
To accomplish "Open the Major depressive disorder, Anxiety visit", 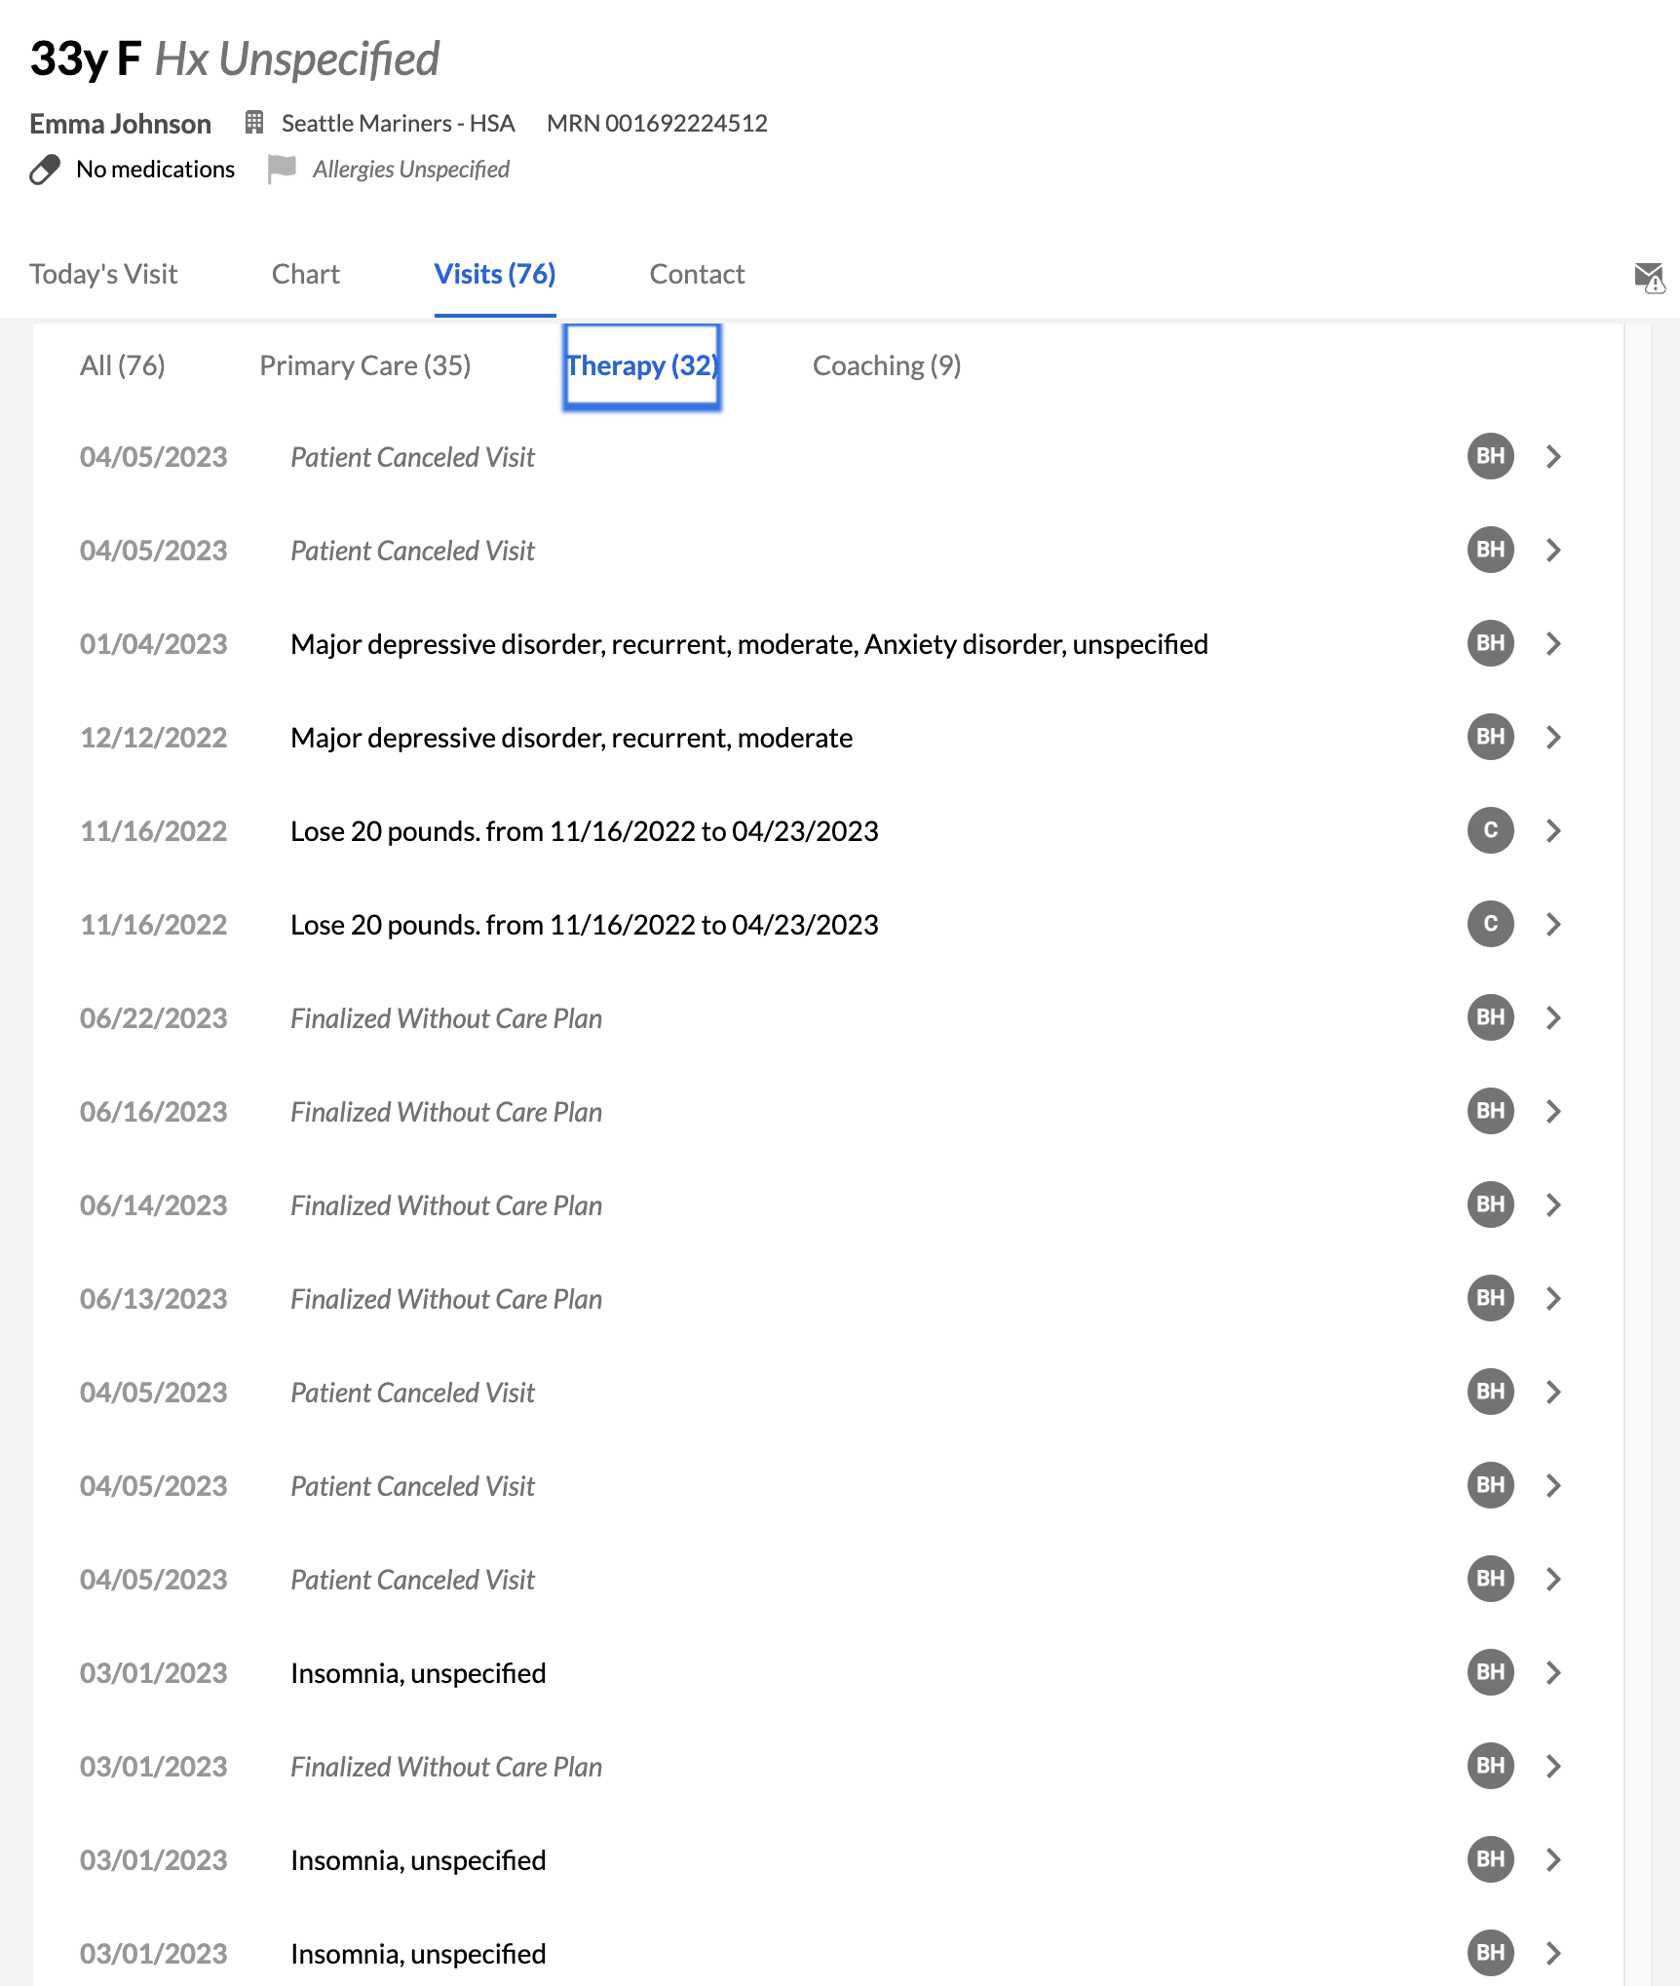I will (x=748, y=644).
